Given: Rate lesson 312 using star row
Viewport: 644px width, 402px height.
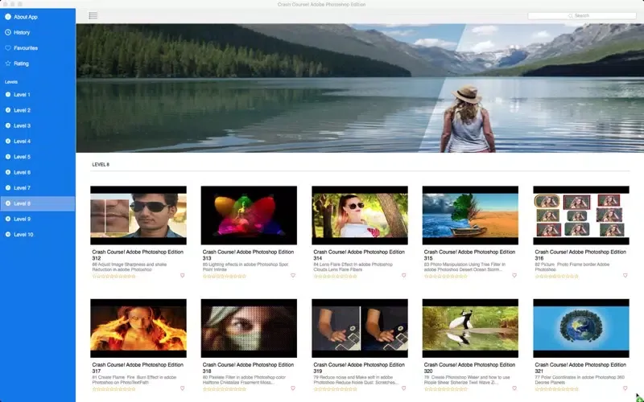Looking at the screenshot, I should (x=114, y=277).
